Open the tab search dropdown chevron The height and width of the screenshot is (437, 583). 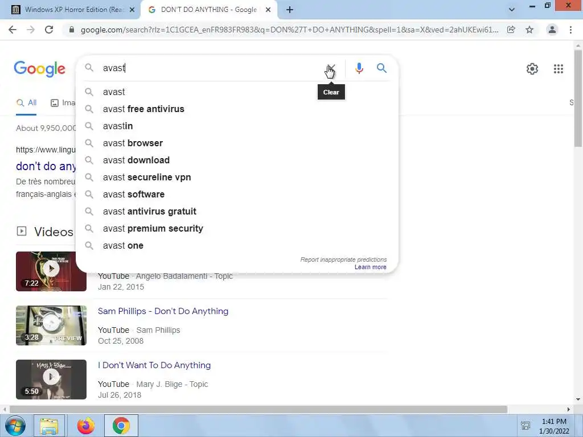click(x=512, y=10)
